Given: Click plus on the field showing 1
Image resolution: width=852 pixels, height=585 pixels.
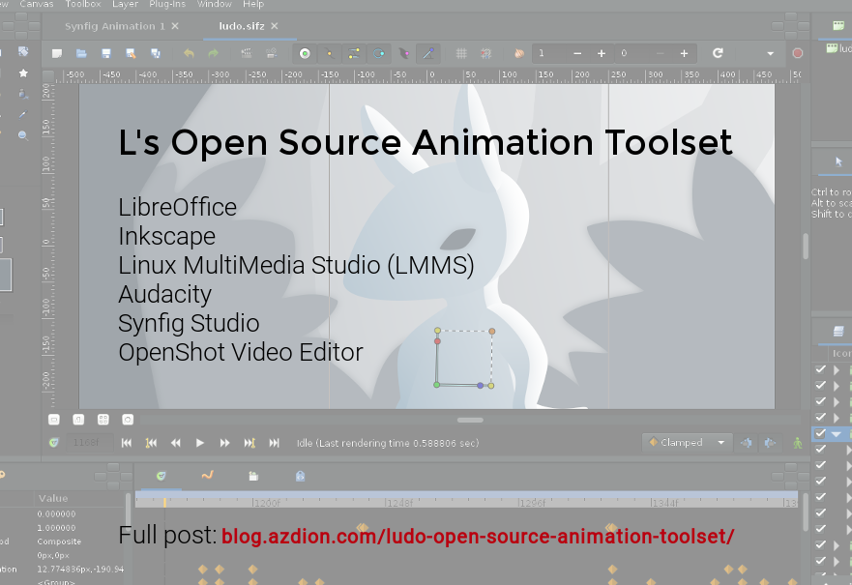Looking at the screenshot, I should pyautogui.click(x=602, y=53).
